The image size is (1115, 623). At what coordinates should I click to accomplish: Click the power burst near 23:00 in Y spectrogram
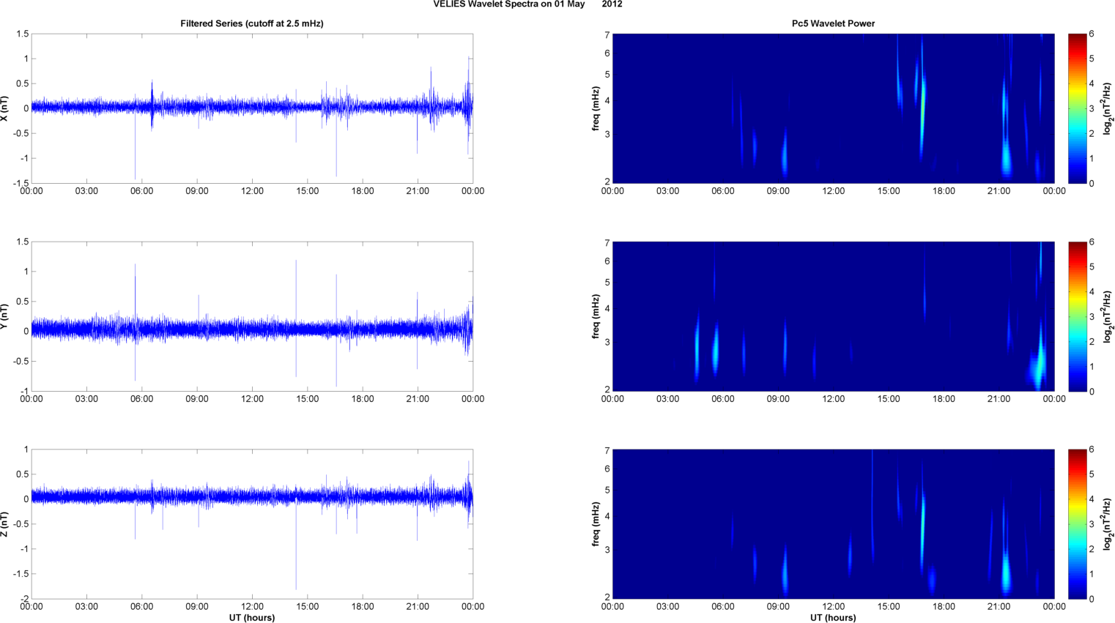pyautogui.click(x=1039, y=359)
